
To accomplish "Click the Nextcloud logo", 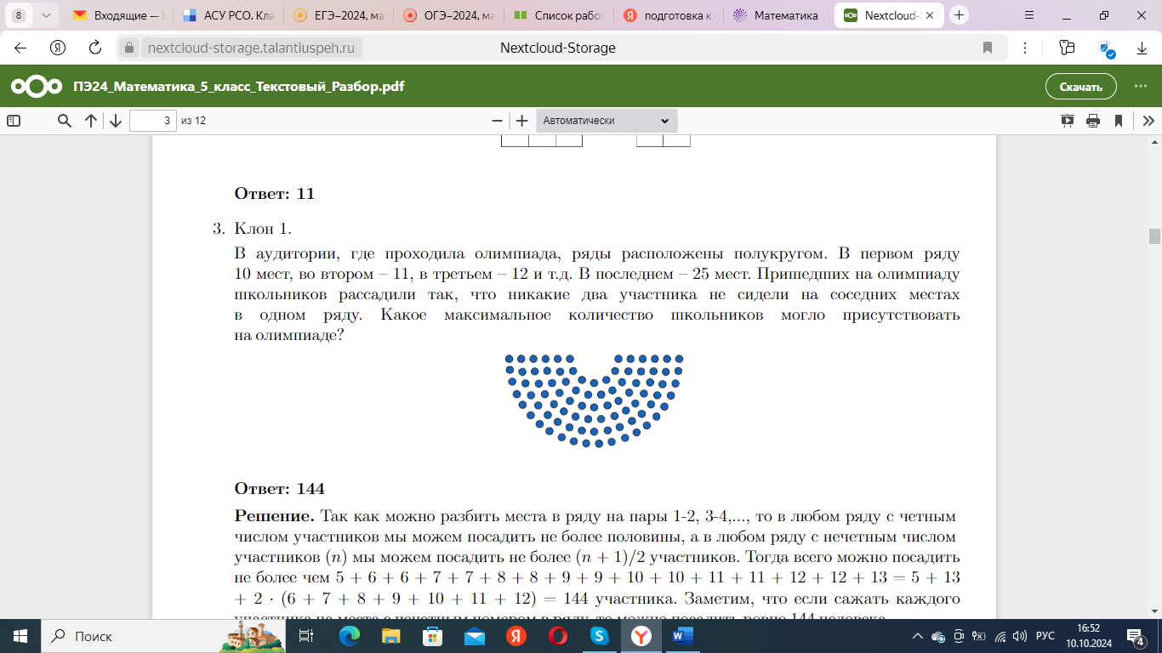I will coord(36,87).
